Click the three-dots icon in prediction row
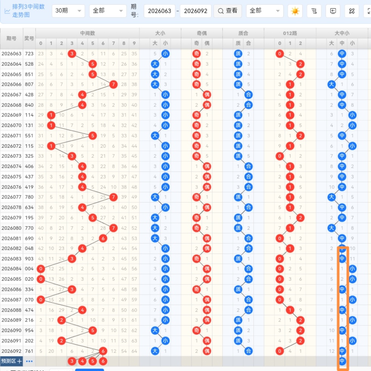 pos(29,361)
